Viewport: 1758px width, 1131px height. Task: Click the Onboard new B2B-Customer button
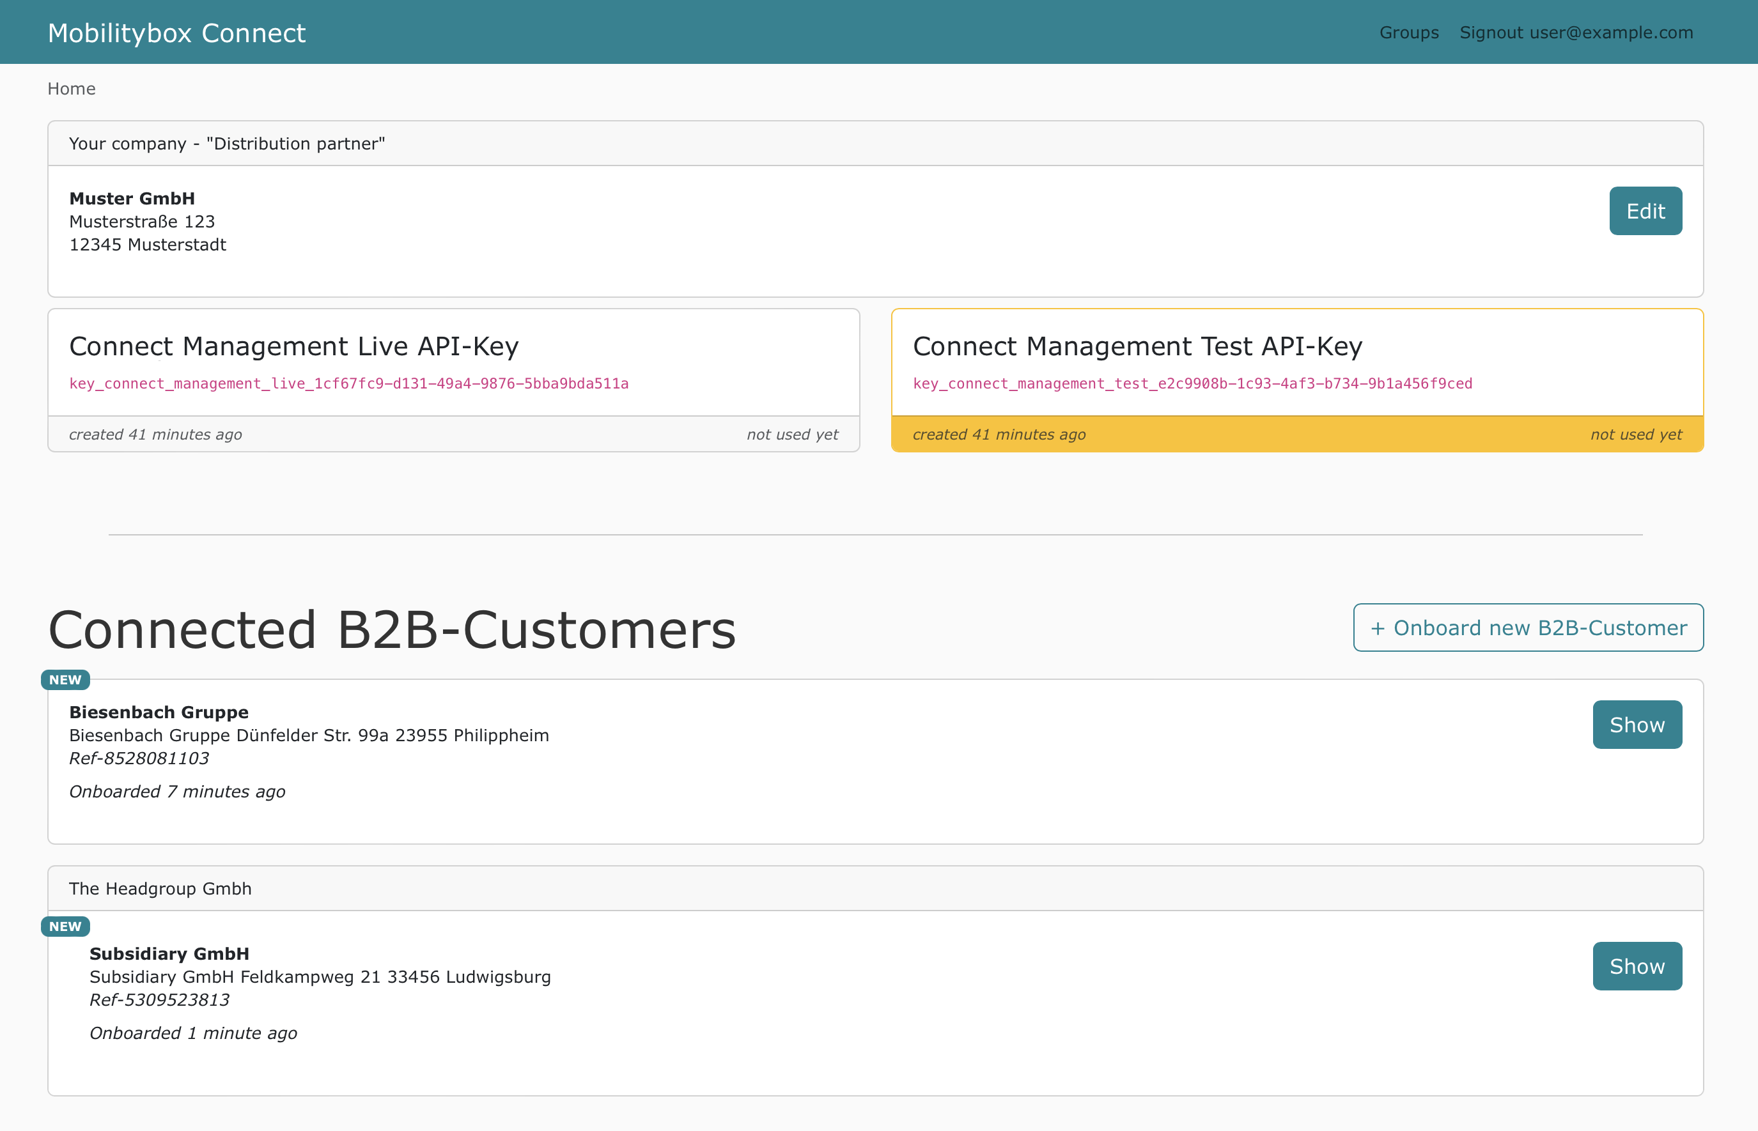click(x=1528, y=628)
